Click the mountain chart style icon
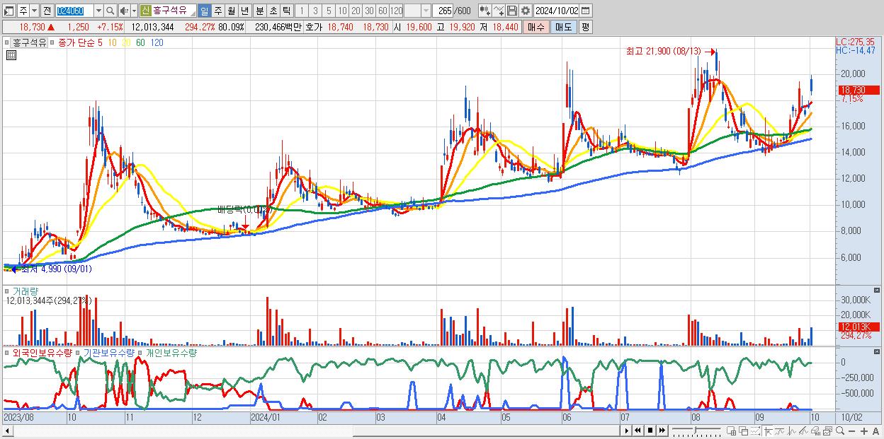This screenshot has width=884, height=439. coord(803,431)
